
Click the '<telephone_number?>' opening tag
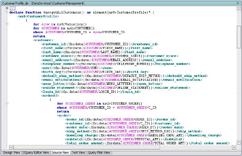point(60,64)
